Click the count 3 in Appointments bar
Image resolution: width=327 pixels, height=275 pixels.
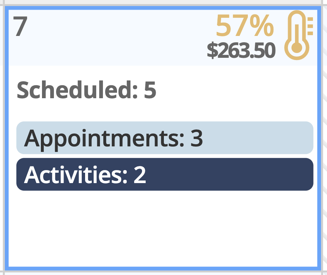pyautogui.click(x=197, y=138)
